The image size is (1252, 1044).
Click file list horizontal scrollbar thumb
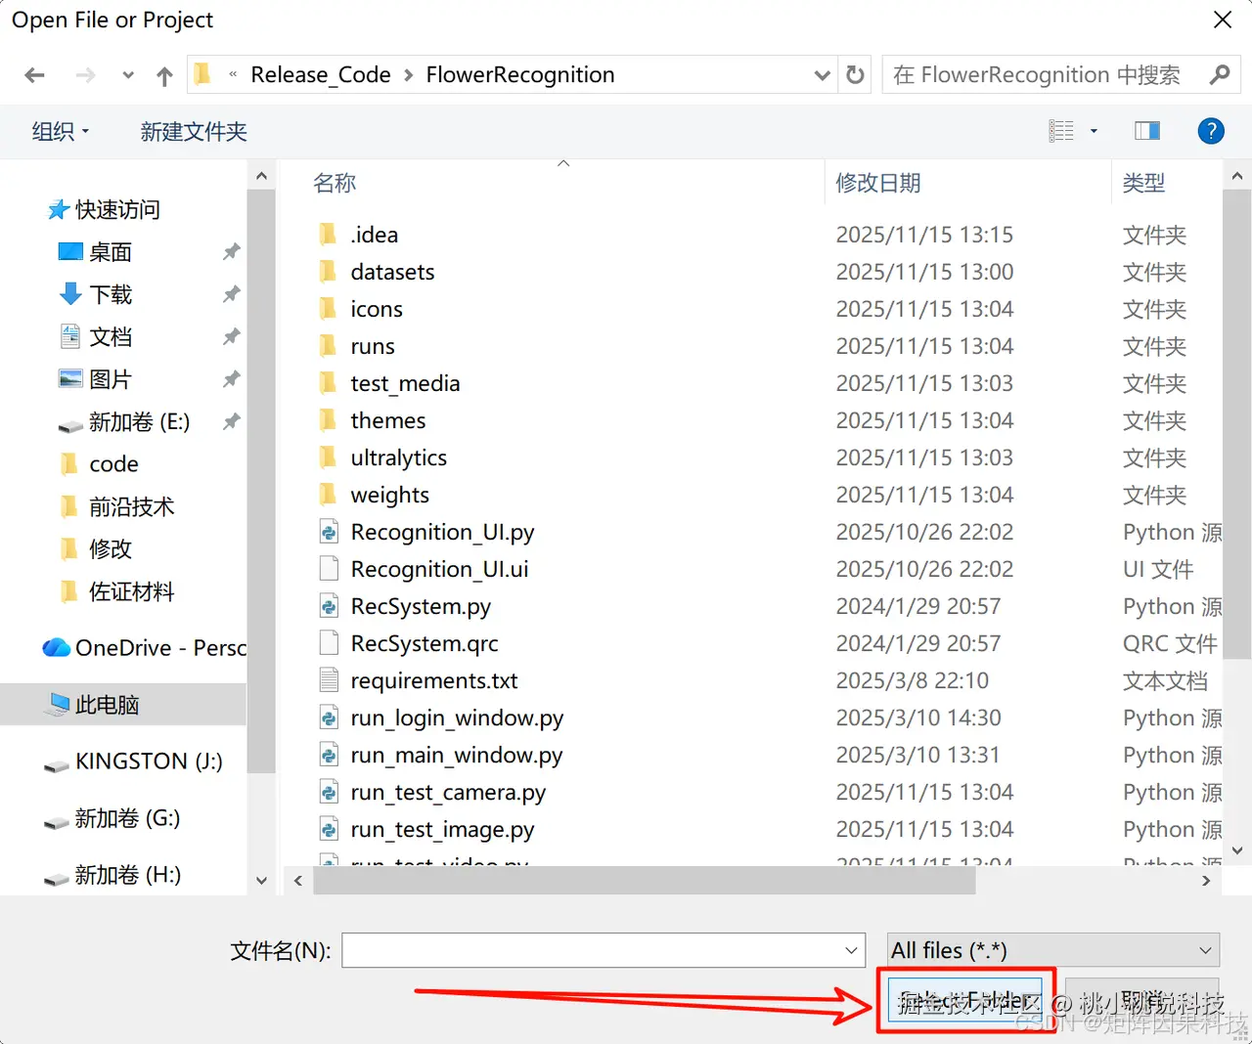[x=644, y=881]
